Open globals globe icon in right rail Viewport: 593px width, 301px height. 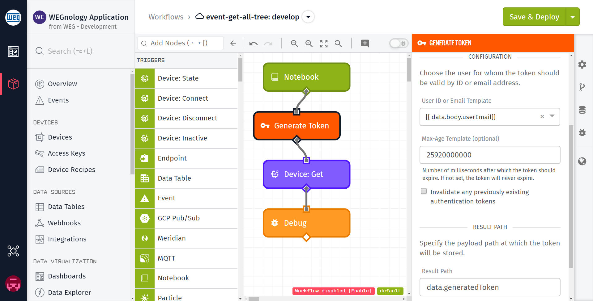(x=582, y=161)
